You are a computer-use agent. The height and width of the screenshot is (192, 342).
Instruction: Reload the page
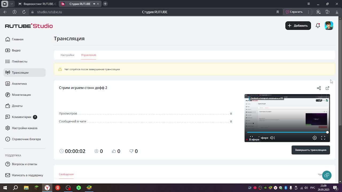pos(24,12)
